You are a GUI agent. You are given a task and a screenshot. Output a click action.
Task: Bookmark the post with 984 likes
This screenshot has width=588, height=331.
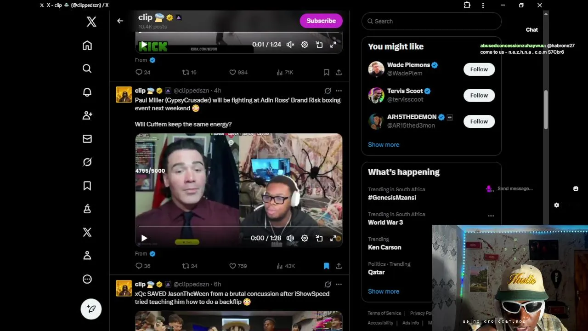(326, 72)
